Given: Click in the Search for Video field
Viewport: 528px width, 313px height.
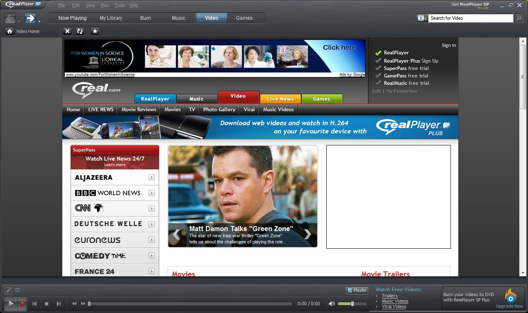Looking at the screenshot, I should tap(471, 18).
